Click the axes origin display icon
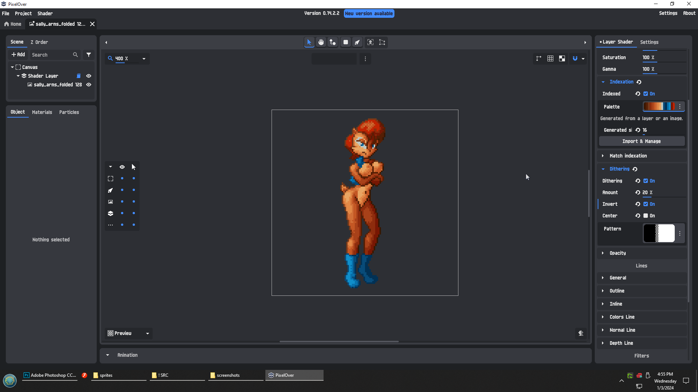698x392 pixels. [538, 58]
